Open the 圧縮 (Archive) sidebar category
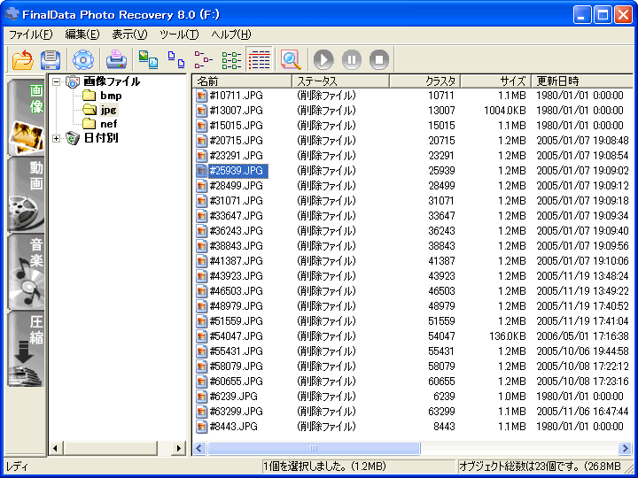 pyautogui.click(x=26, y=349)
